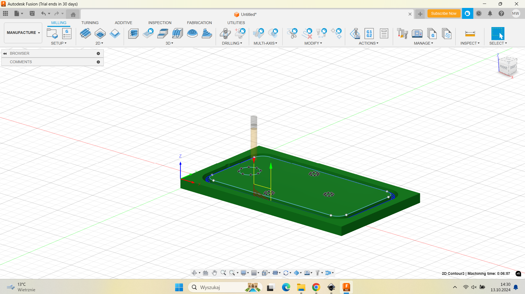
Task: Click the Simulate action icon
Action: [355, 34]
